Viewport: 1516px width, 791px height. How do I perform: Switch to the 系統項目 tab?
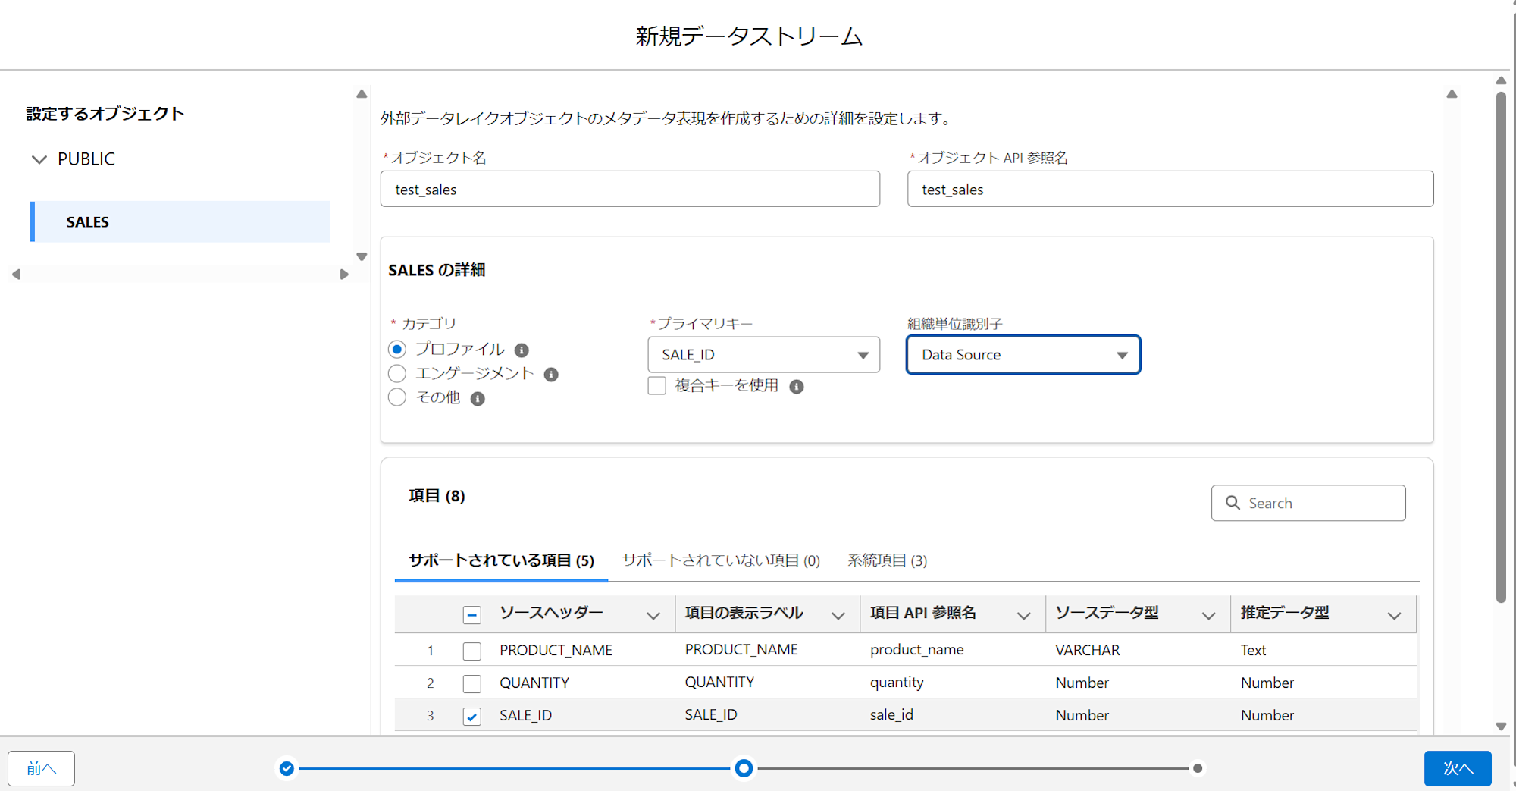point(887,560)
